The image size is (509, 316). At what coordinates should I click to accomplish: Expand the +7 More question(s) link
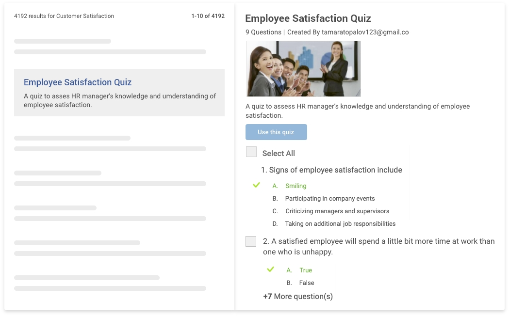[x=298, y=297]
